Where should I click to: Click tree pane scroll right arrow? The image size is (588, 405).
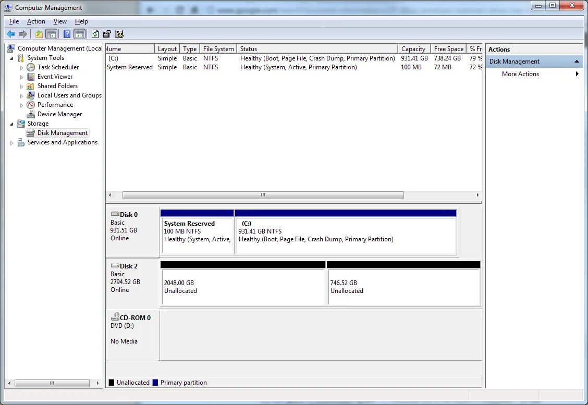pyautogui.click(x=97, y=383)
